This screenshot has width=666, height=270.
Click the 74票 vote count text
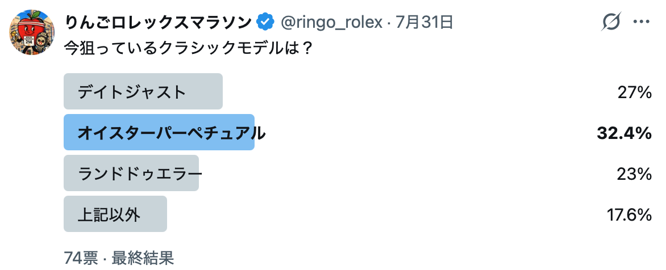click(81, 258)
